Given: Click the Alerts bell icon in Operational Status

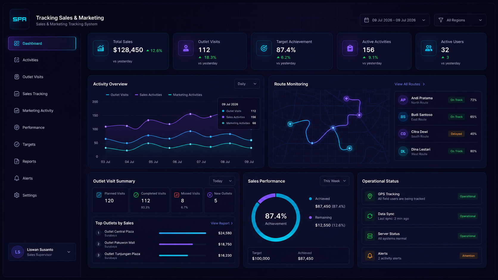Looking at the screenshot, I should 370,256.
